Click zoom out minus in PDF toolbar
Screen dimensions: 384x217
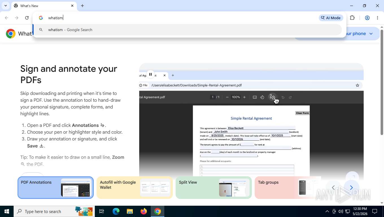pyautogui.click(x=227, y=97)
